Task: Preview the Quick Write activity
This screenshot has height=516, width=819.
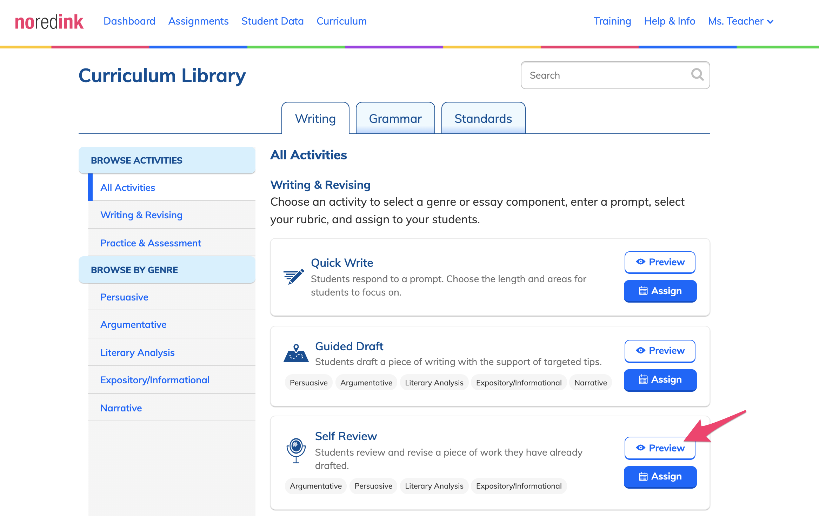Action: point(660,262)
